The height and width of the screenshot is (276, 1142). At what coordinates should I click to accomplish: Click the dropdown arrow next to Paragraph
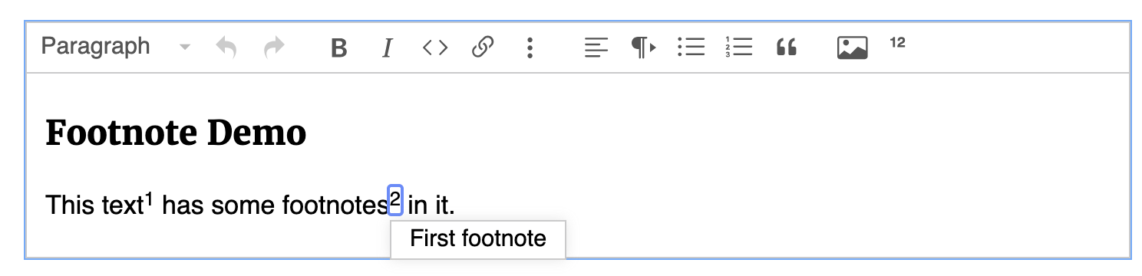(x=184, y=48)
